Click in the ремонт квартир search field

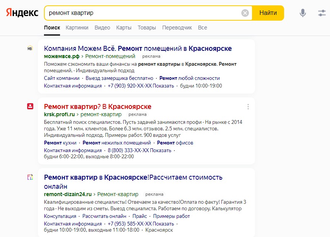click(x=141, y=13)
